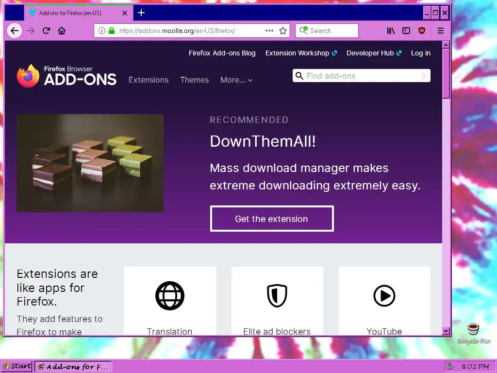This screenshot has width=497, height=373.
Task: Open the Start menu
Action: (17, 366)
